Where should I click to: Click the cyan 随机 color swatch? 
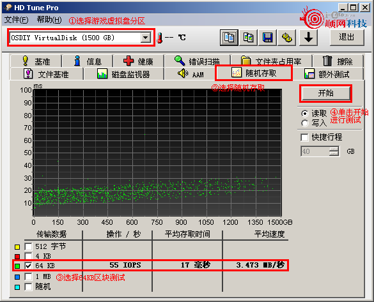[17, 287]
